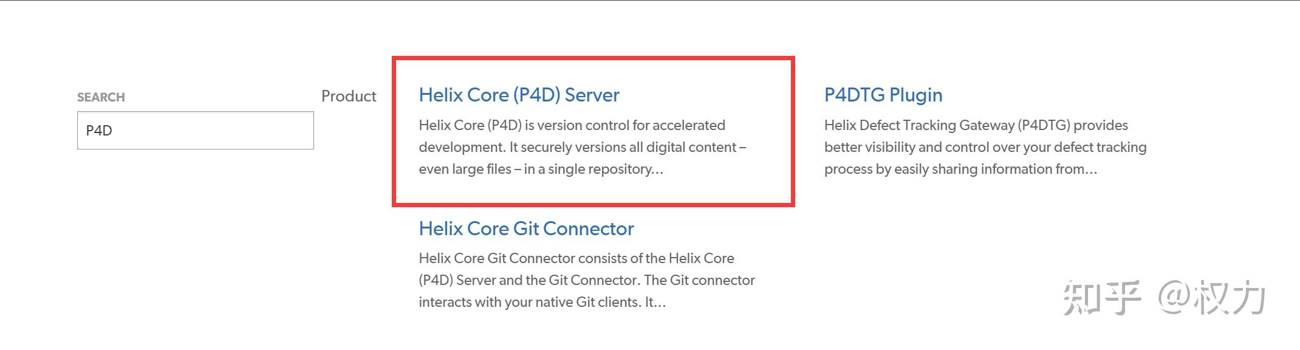Screen dimensions: 1300x350
Task: Open the P4DTG Plugin link
Action: click(883, 95)
